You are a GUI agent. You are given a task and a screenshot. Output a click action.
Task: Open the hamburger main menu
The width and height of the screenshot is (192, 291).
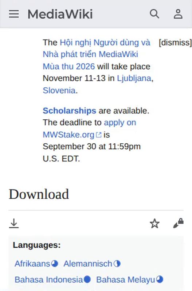point(14,14)
